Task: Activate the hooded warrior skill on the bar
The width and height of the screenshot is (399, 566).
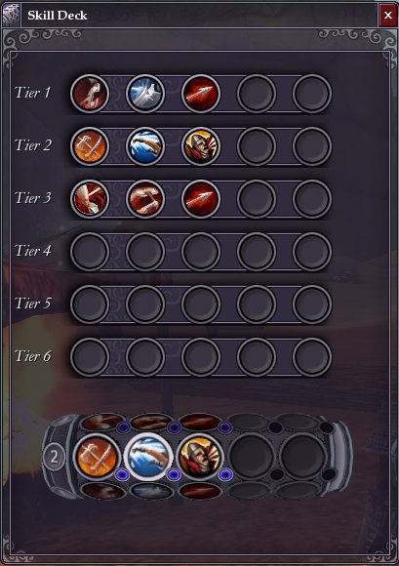Action: pos(200,457)
